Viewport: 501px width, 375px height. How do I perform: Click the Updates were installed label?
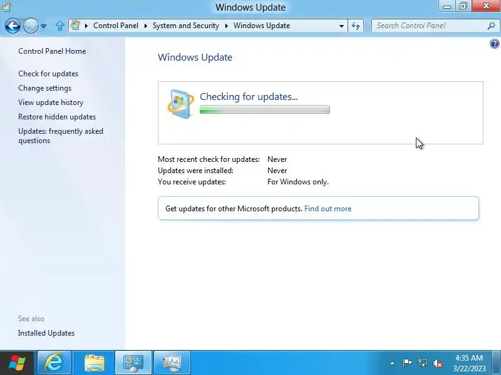point(195,171)
